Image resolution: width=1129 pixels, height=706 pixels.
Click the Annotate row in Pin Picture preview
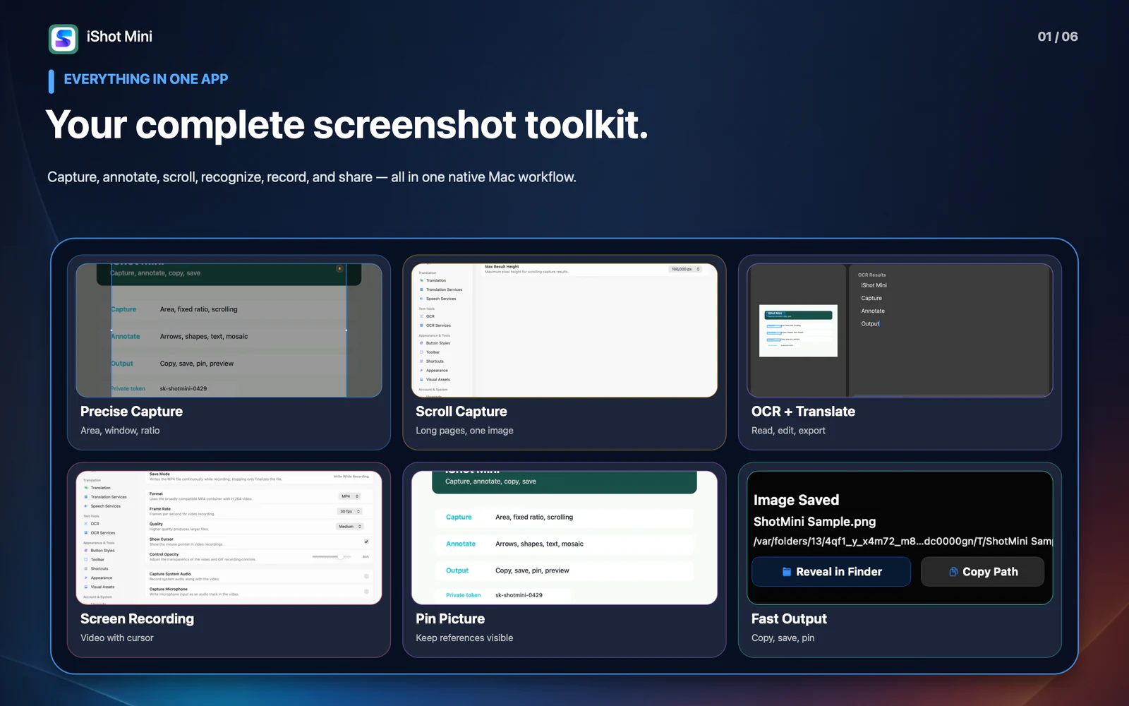click(x=564, y=544)
